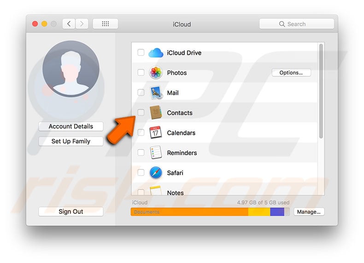Close the iCloud window with red button

[35, 24]
